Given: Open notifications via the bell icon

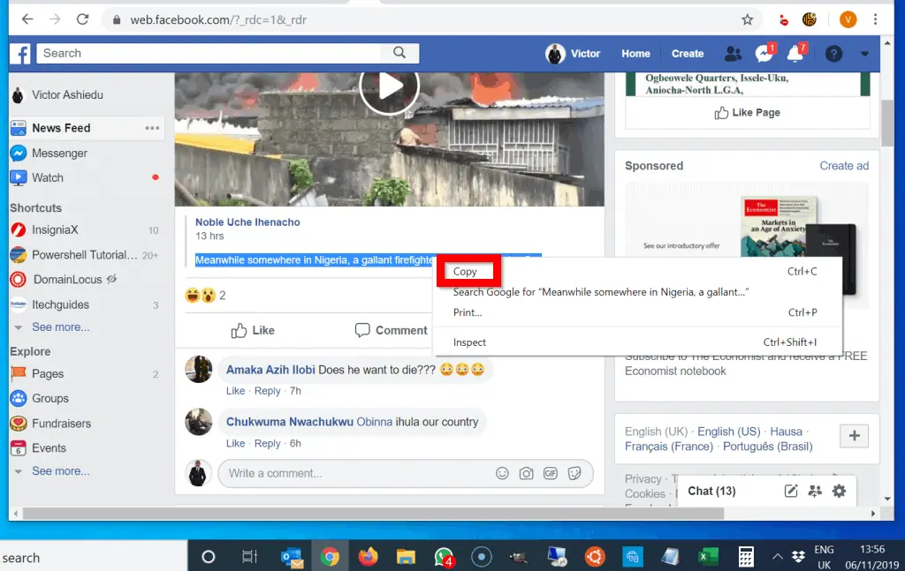Looking at the screenshot, I should click(795, 53).
